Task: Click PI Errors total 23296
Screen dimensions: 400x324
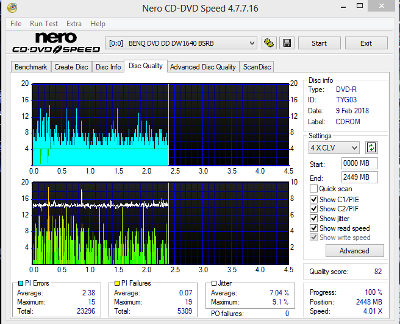Action: (x=86, y=311)
